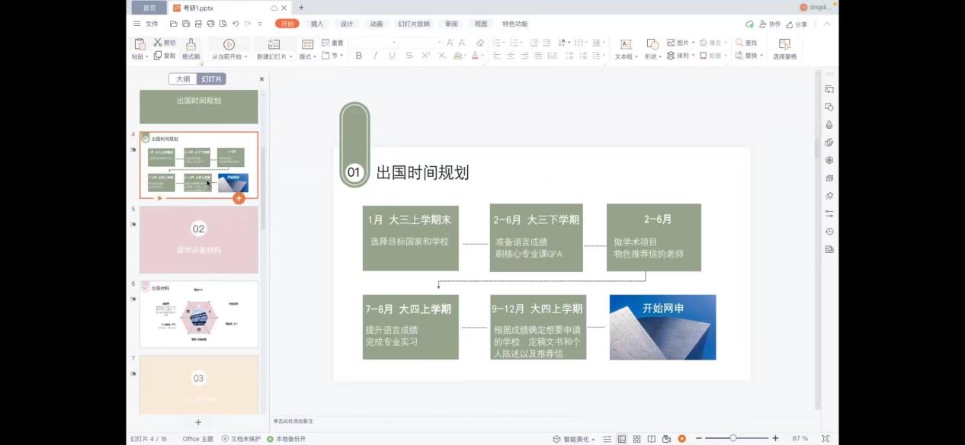Image resolution: width=965 pixels, height=445 pixels.
Task: Click the Save icon in quick access bar
Action: tap(186, 24)
